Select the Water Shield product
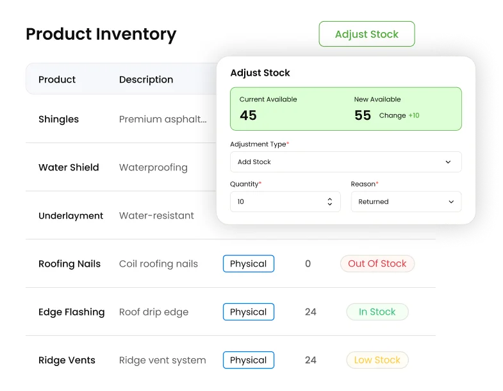This screenshot has height=391, width=503. 69,167
